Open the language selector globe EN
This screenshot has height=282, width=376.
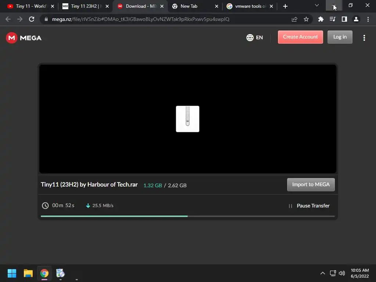pyautogui.click(x=255, y=38)
